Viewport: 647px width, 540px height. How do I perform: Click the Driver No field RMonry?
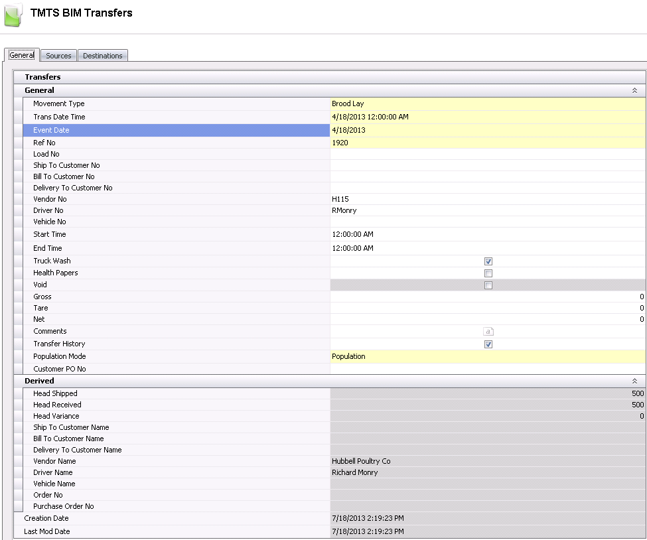tap(487, 210)
